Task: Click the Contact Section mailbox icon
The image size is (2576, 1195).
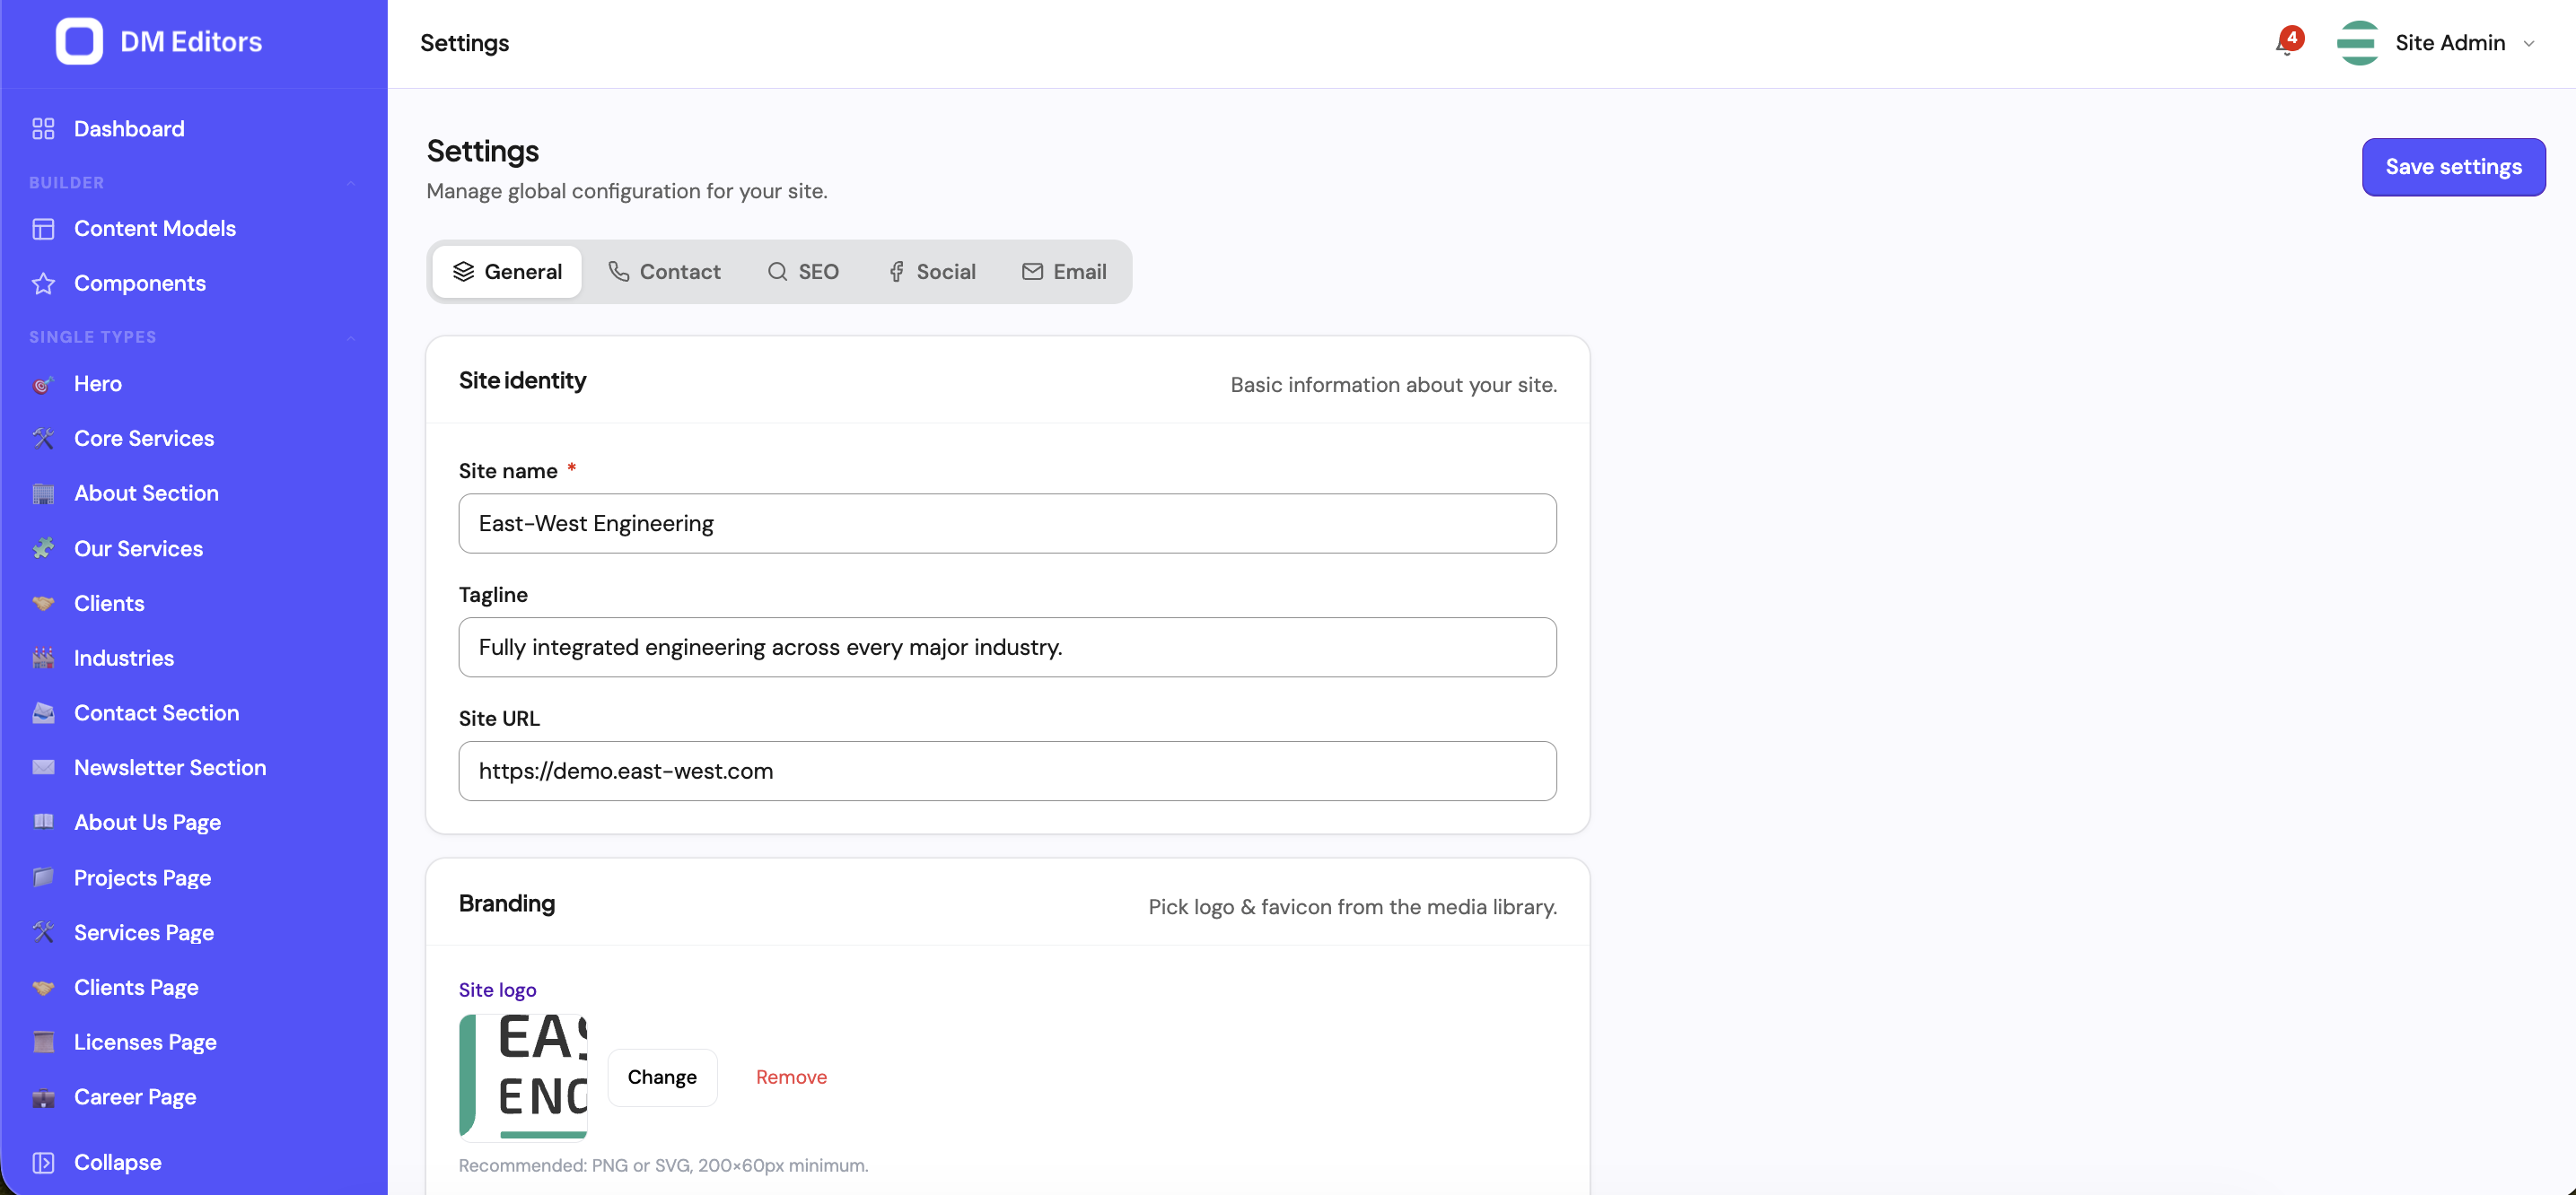Action: (43, 713)
